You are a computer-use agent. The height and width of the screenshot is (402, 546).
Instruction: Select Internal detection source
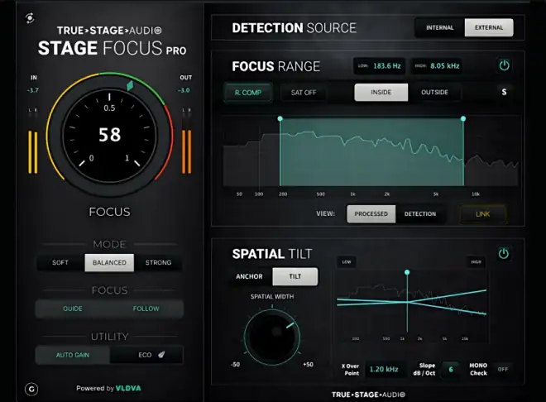tap(440, 27)
